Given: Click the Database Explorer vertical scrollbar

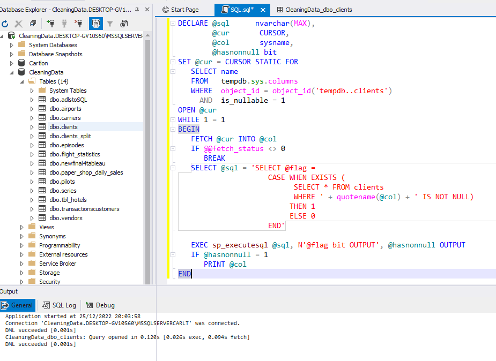Looking at the screenshot, I should pos(147,161).
